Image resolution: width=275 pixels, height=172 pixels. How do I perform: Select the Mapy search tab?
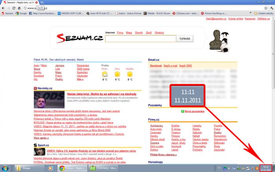(x=129, y=32)
